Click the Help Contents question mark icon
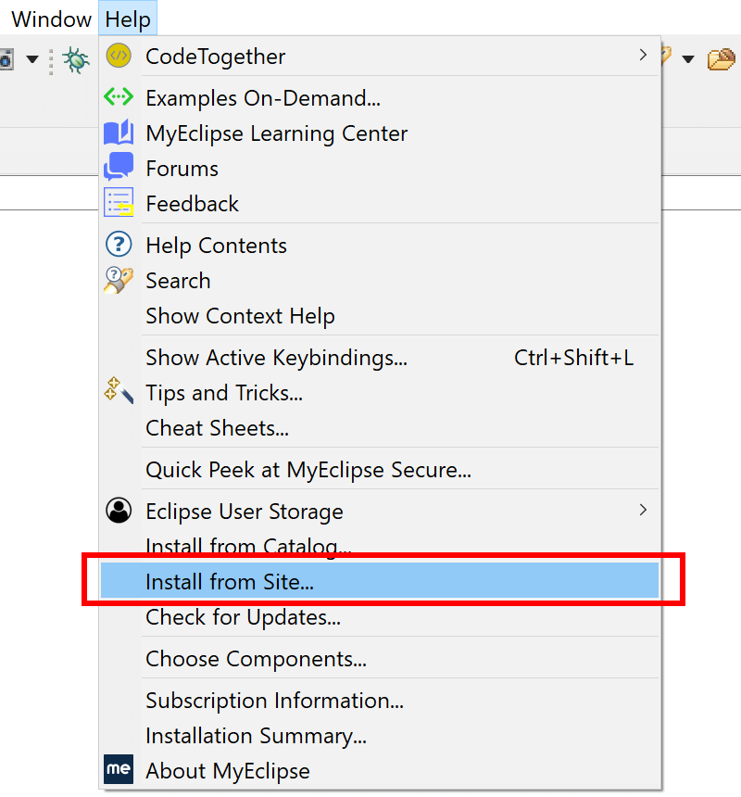 coord(119,244)
